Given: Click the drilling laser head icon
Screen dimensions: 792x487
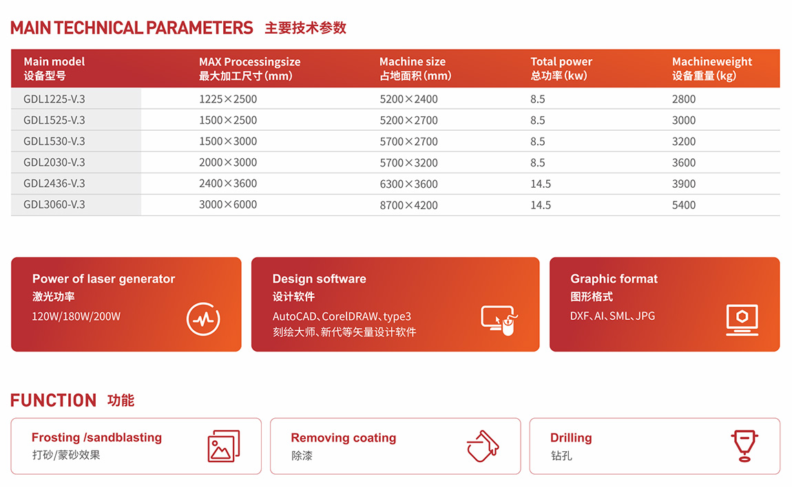Looking at the screenshot, I should pyautogui.click(x=744, y=446).
